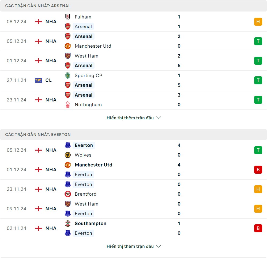
Task: Expand more Everton matches with the chevron
Action: (159, 246)
